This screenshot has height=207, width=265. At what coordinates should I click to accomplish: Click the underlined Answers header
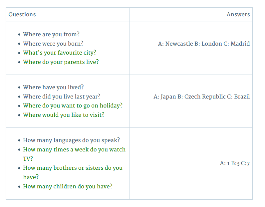(x=238, y=14)
